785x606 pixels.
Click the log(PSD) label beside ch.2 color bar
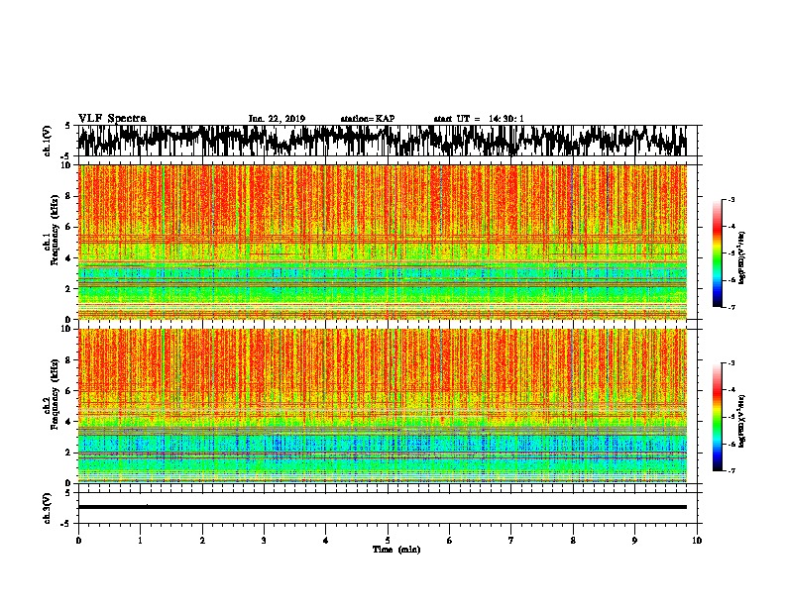coord(742,422)
